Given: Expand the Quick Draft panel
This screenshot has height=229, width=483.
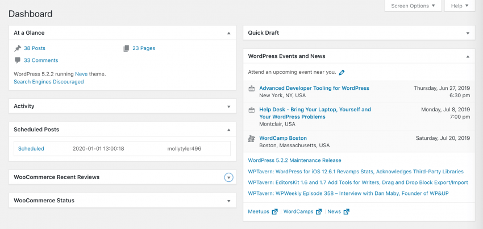Looking at the screenshot, I should [468, 34].
